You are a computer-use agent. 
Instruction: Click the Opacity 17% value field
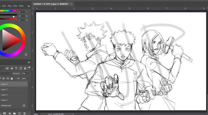[x=24, y=73]
